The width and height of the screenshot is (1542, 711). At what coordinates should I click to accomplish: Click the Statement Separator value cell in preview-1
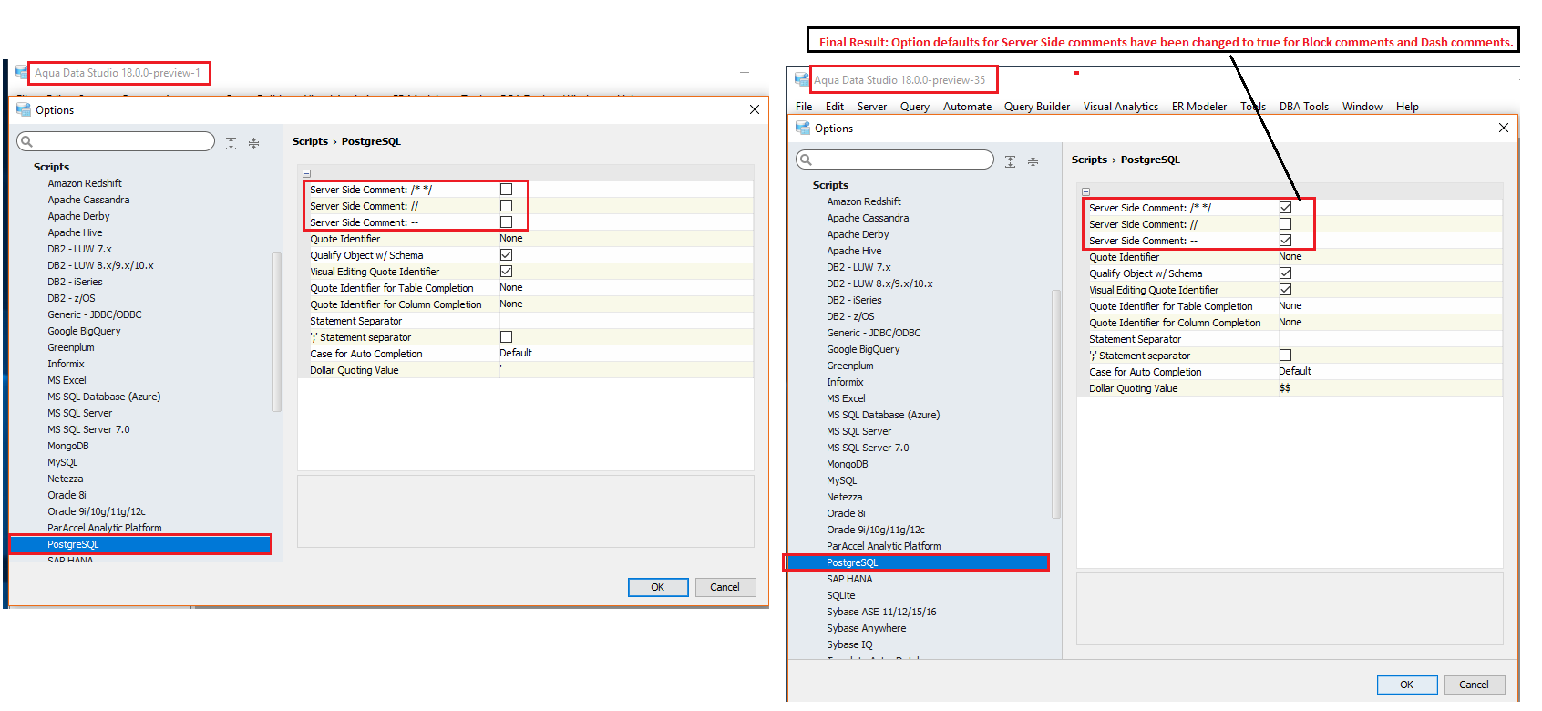pos(626,321)
